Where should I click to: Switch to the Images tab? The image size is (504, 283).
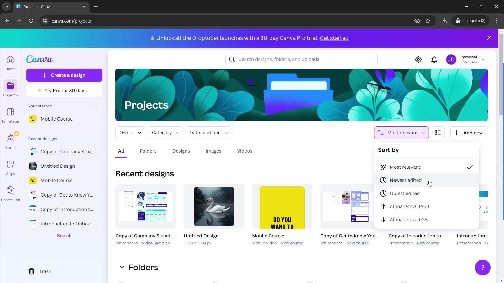(x=213, y=151)
